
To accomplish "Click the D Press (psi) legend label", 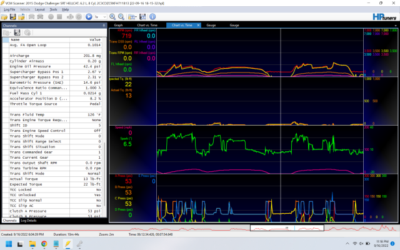I will click(x=123, y=209).
